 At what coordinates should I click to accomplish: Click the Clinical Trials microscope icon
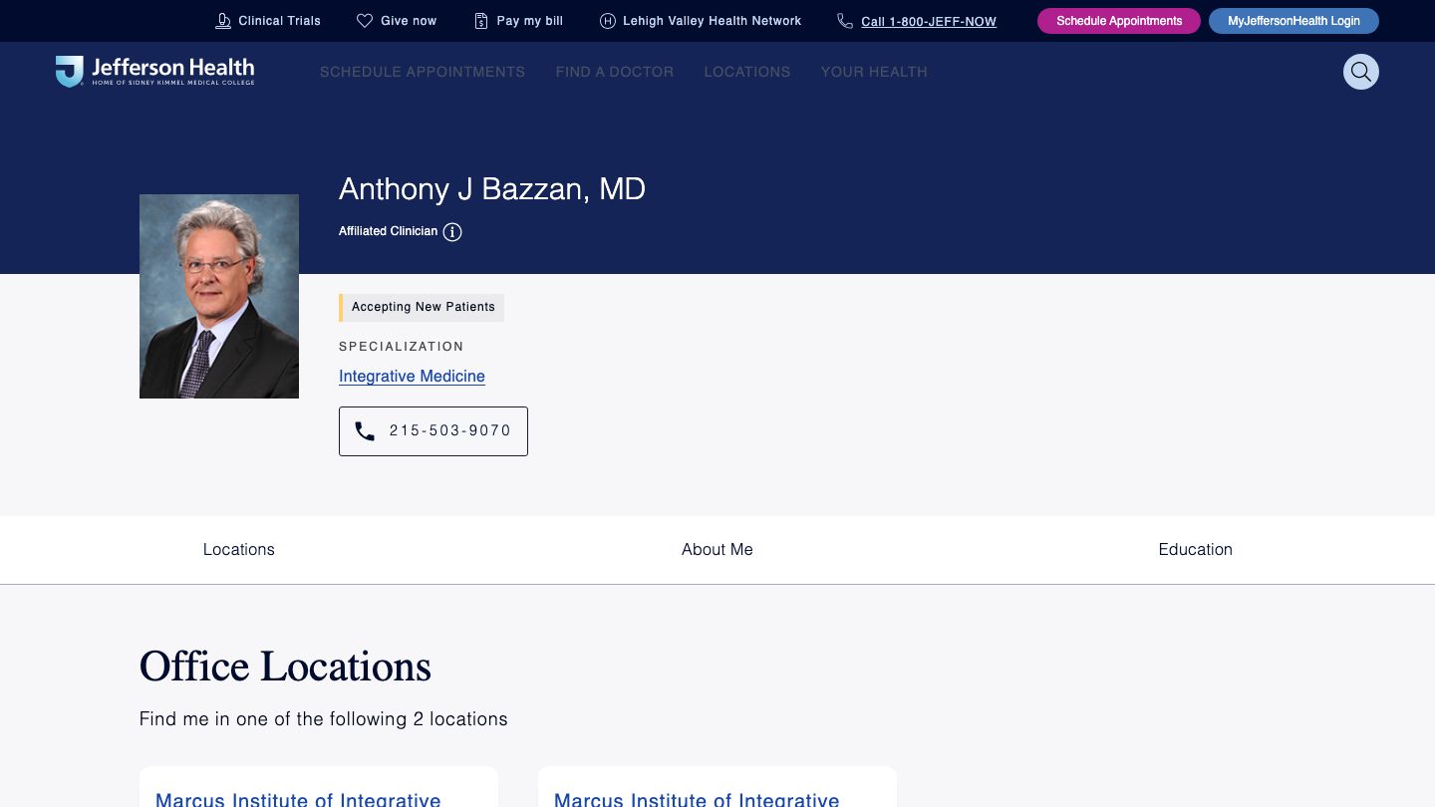[x=222, y=20]
